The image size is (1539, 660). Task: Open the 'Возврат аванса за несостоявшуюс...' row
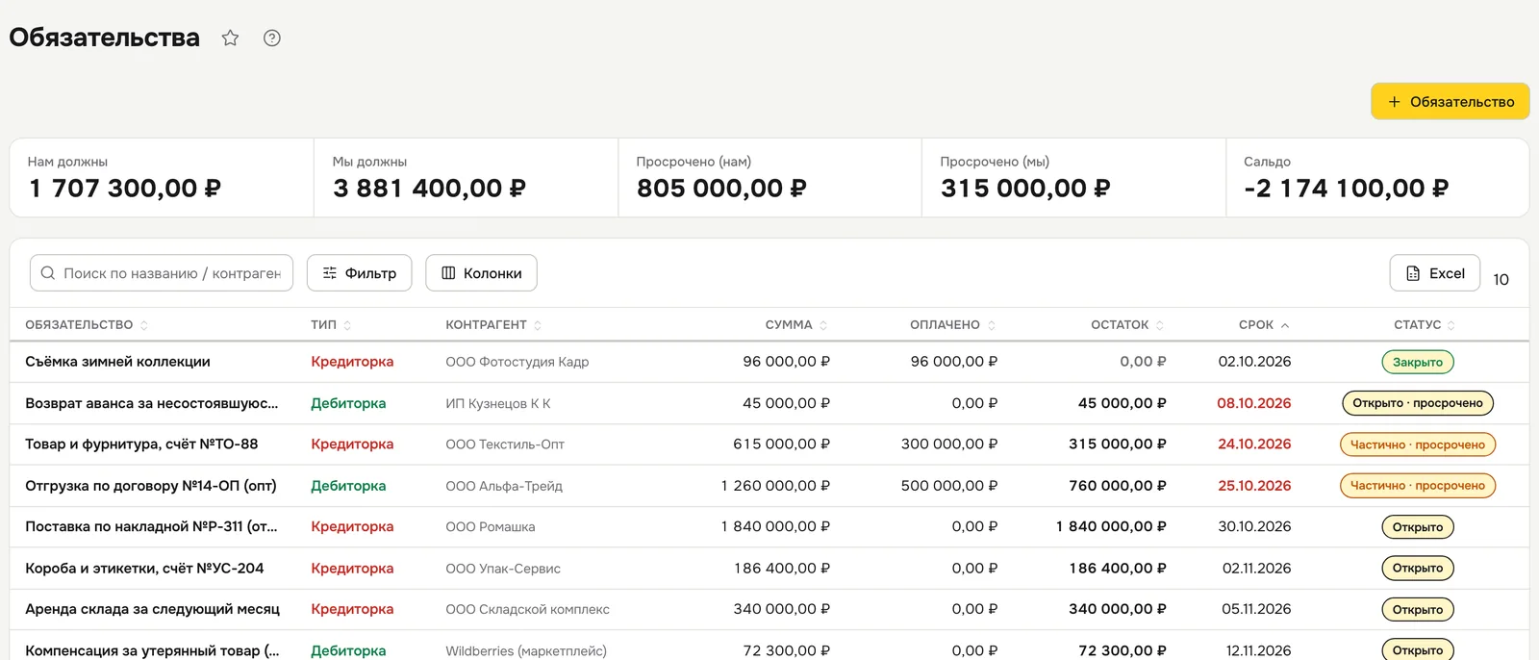click(152, 403)
